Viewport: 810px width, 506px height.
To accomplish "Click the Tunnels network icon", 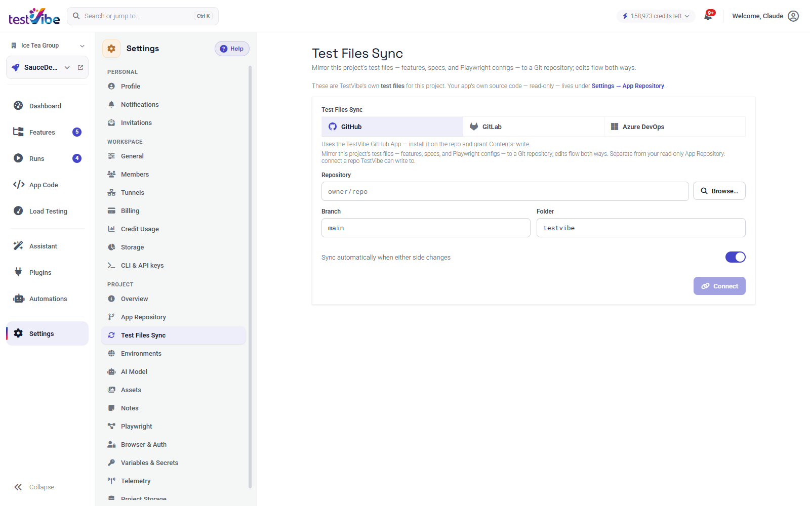I will click(x=111, y=192).
